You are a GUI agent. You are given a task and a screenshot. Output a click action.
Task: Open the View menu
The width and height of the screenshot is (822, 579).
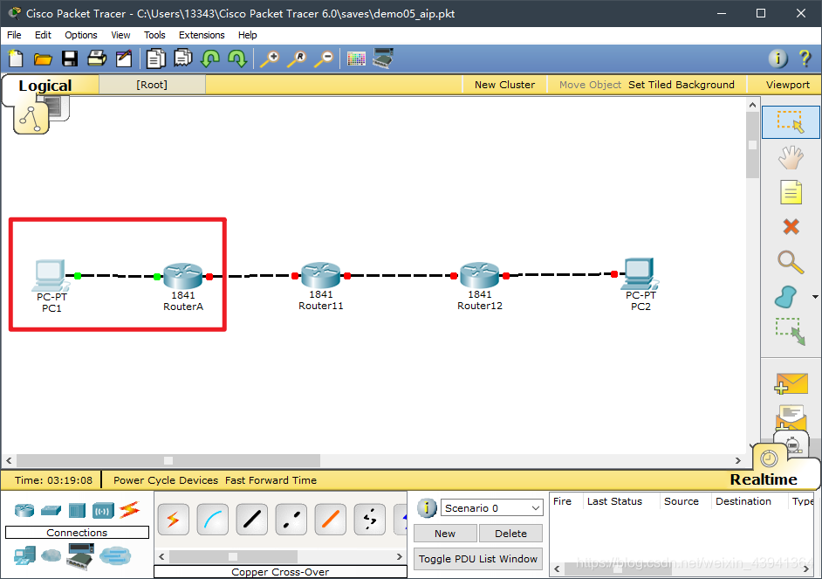point(120,35)
